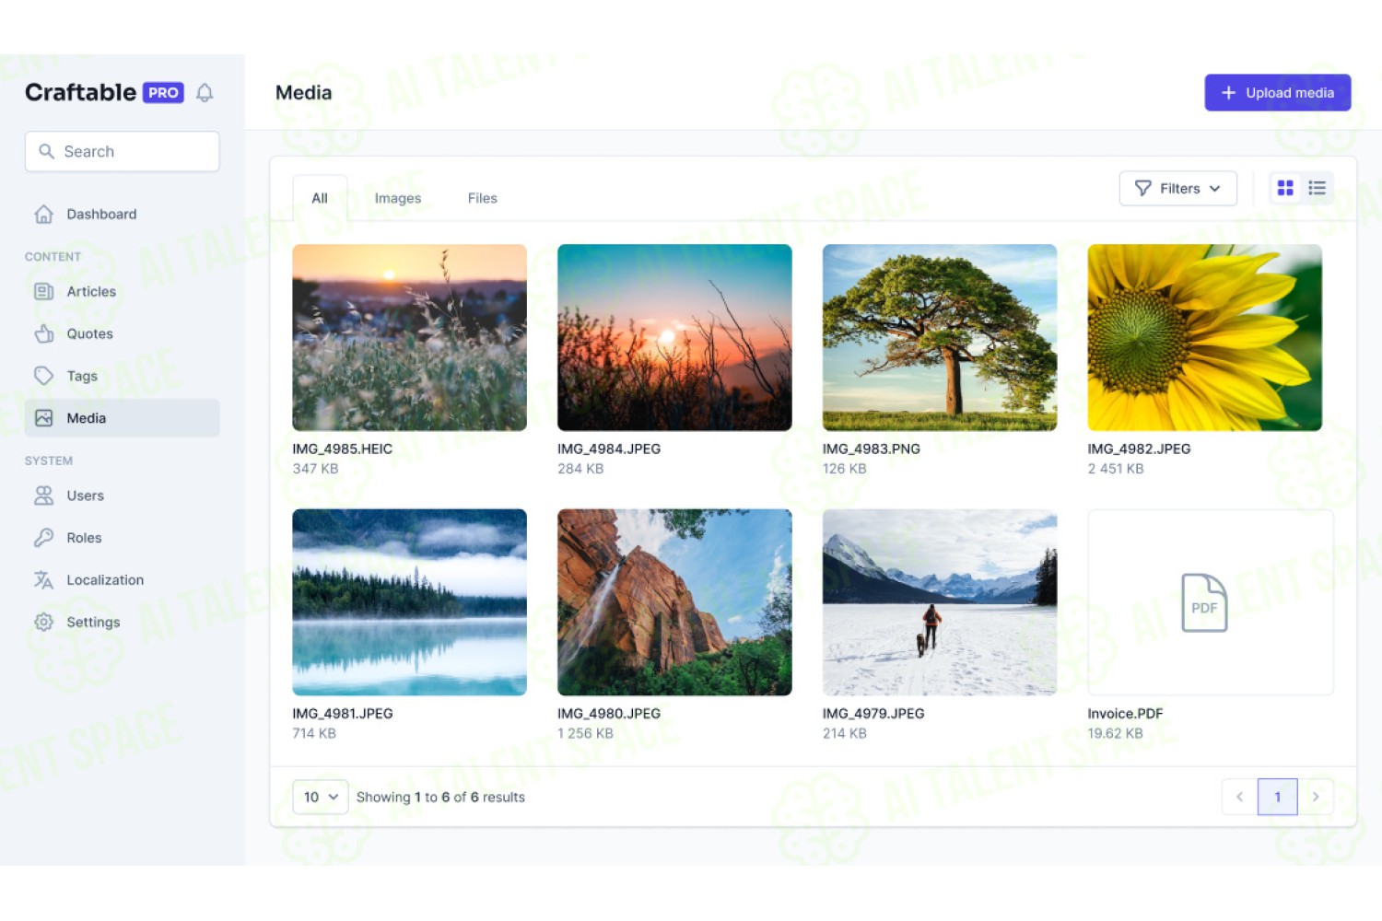Open the sunflower thumbnail IMG_4982.JPEG

click(x=1205, y=337)
